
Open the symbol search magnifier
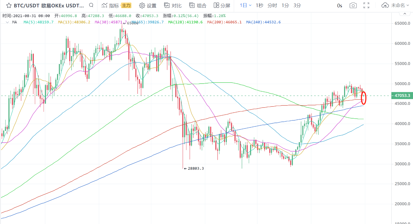pos(91,5)
